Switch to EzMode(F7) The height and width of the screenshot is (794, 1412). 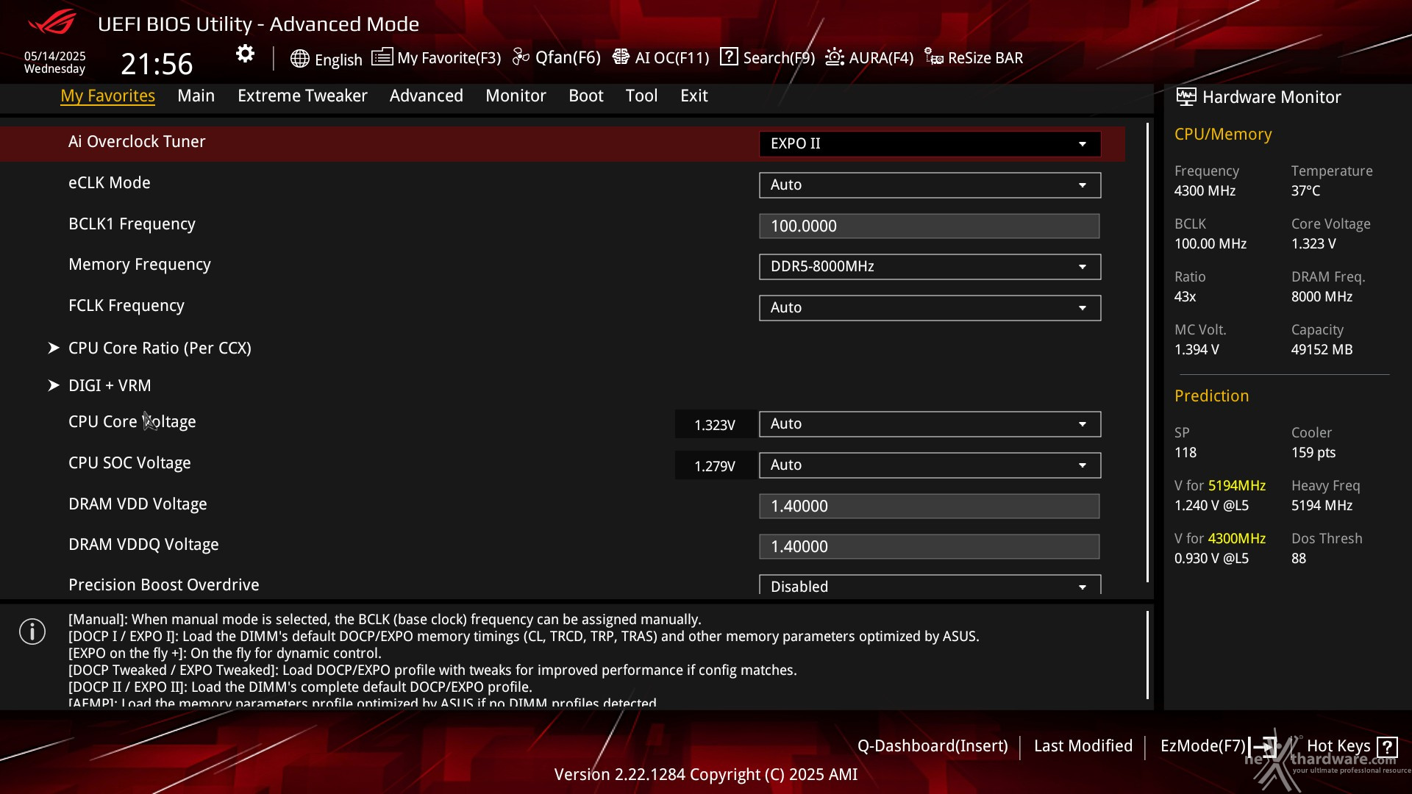click(x=1202, y=746)
